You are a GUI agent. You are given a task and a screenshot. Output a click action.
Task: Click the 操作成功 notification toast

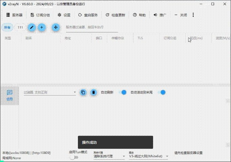[x=115, y=142]
